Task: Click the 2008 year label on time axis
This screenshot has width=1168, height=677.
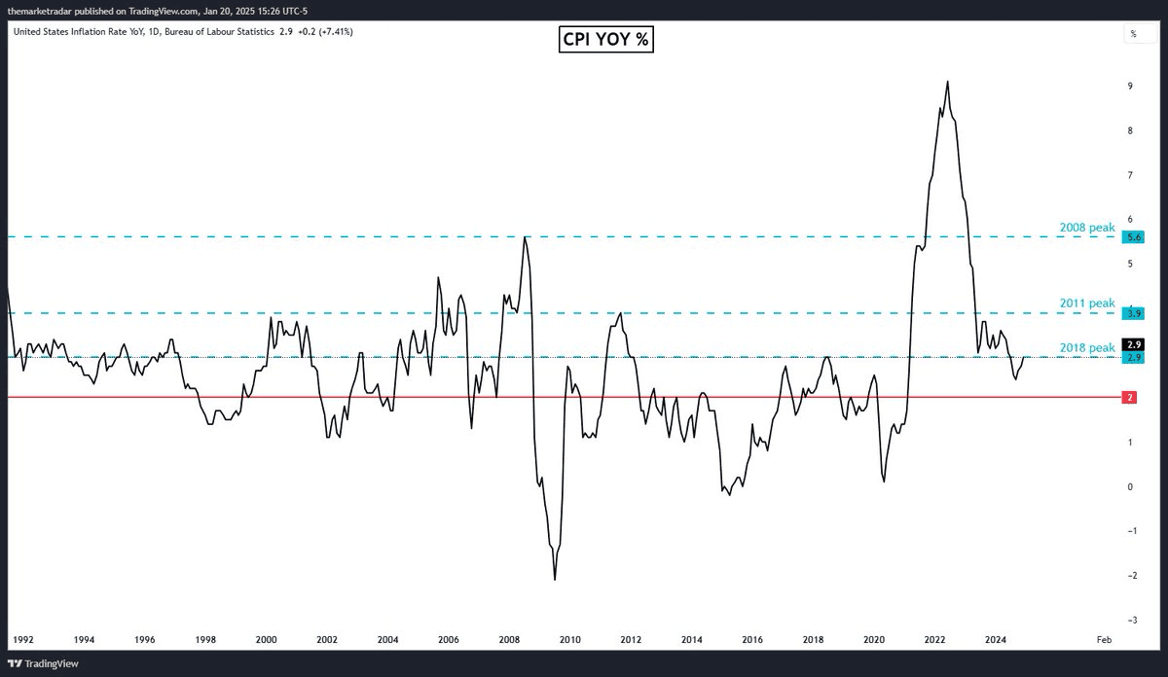Action: click(x=509, y=640)
